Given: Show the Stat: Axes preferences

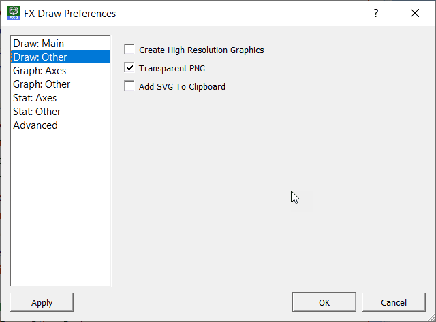Looking at the screenshot, I should (61, 98).
